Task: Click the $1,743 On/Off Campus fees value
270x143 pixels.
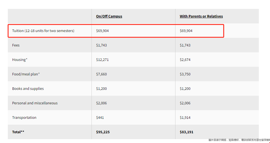Action: [102, 45]
